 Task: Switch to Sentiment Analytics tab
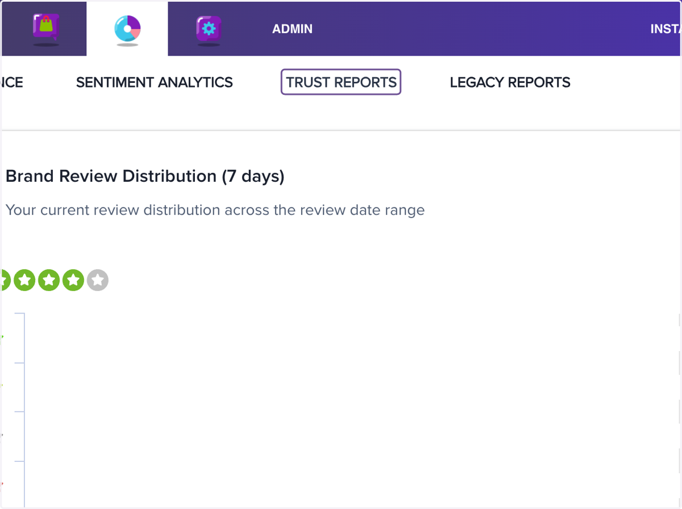click(155, 82)
